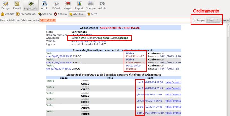Open the Altro toolbar item

pos(92,14)
